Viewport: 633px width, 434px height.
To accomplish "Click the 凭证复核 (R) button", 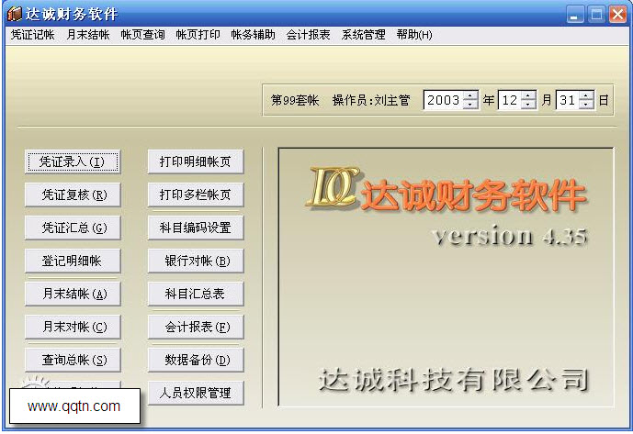I will [x=73, y=195].
